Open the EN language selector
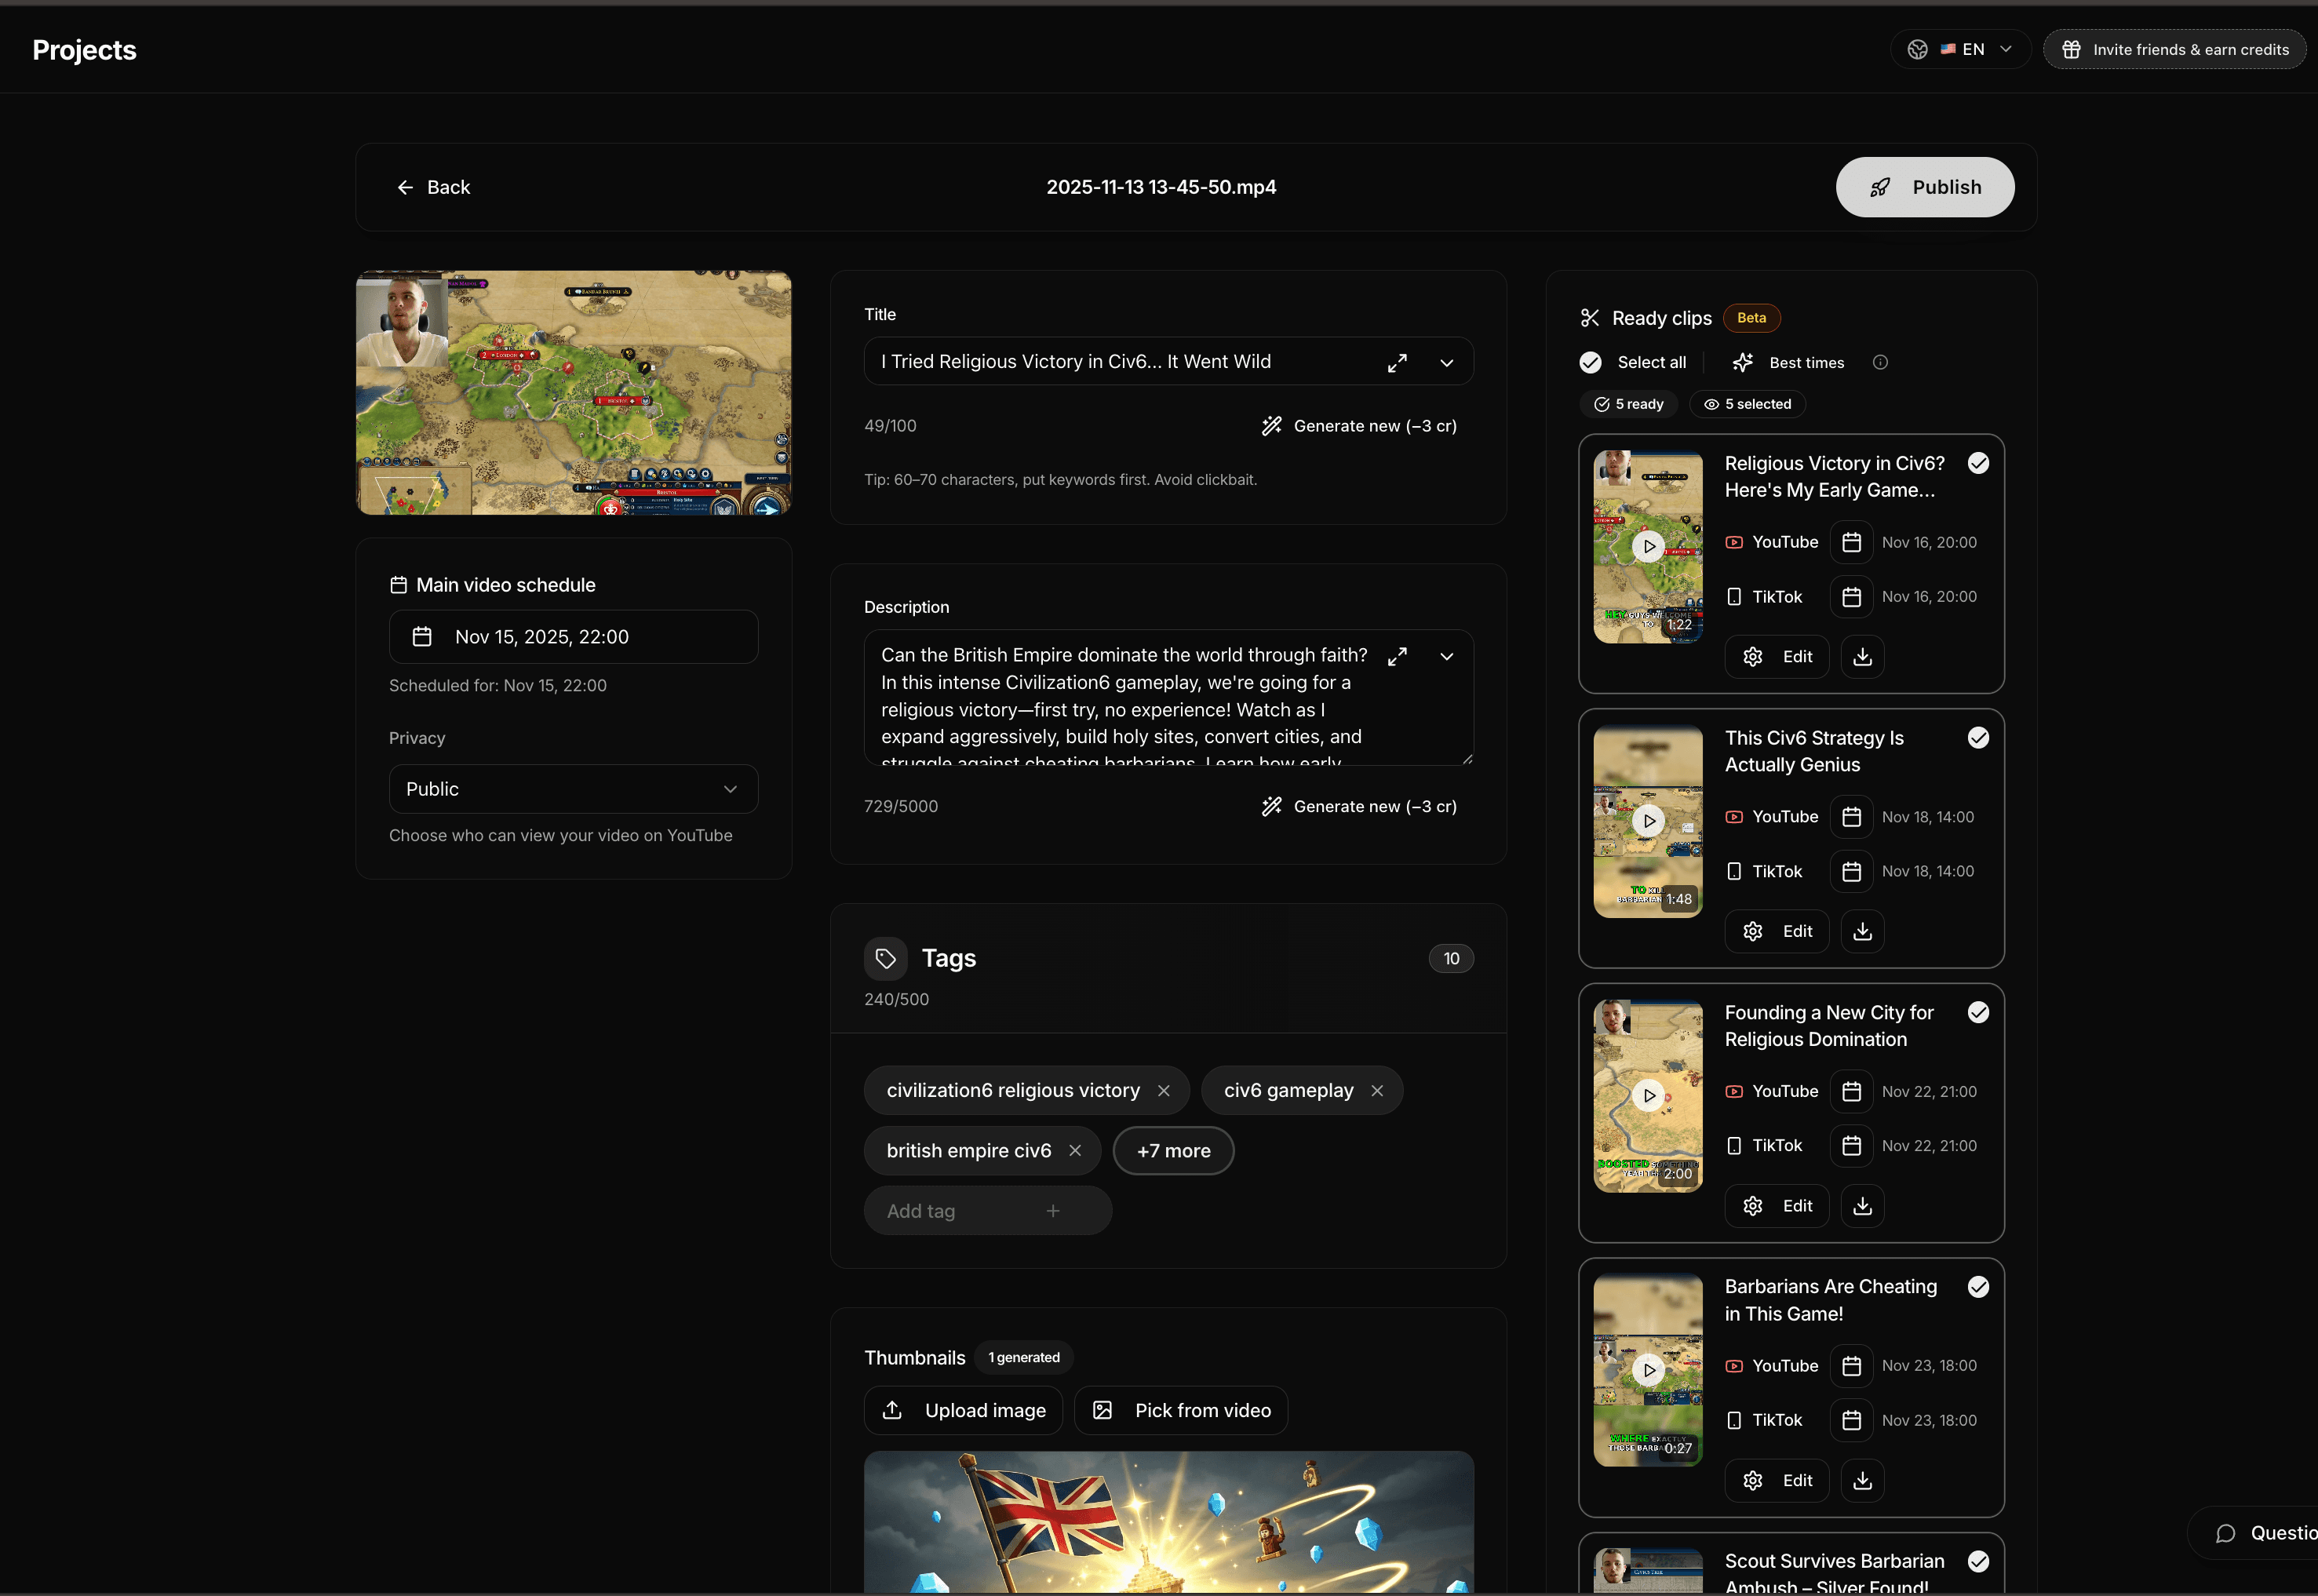 tap(1959, 50)
